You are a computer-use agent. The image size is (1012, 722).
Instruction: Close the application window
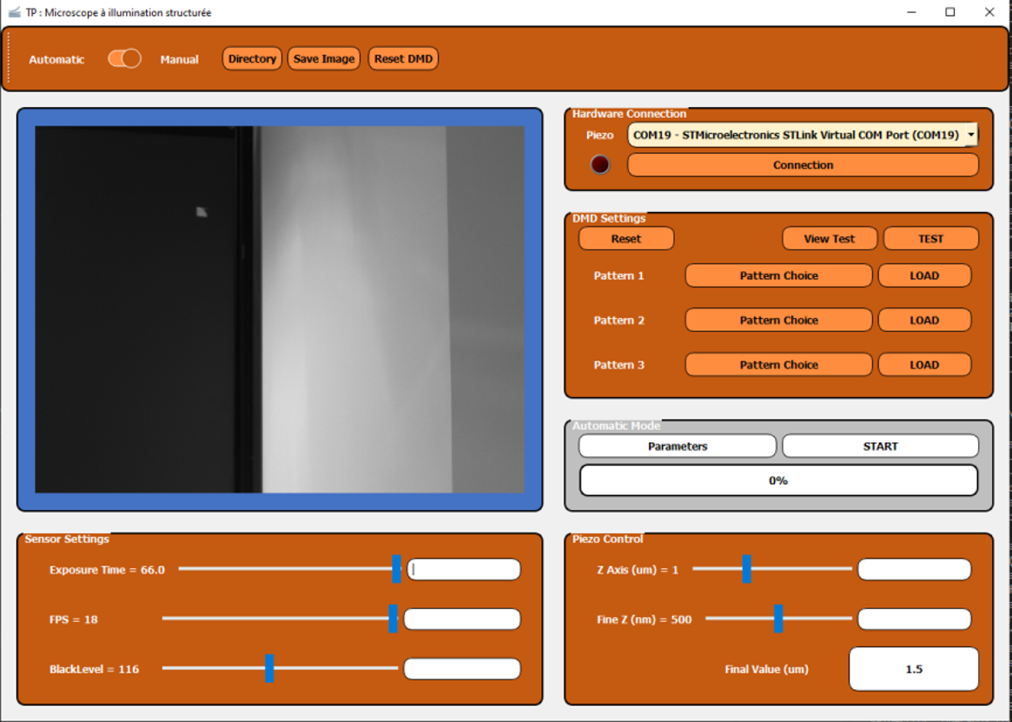pyautogui.click(x=989, y=12)
